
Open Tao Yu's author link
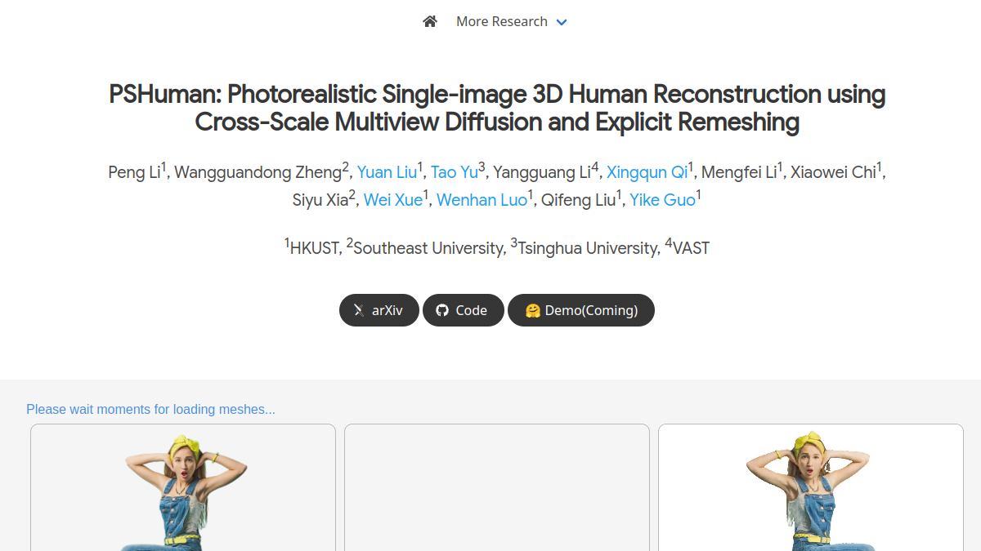[x=454, y=172]
